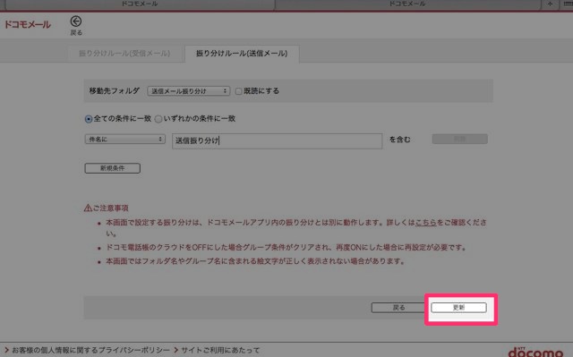Viewport: 573px width, 357px height.
Task: Click the back arrow icon in header
Action: click(x=76, y=21)
